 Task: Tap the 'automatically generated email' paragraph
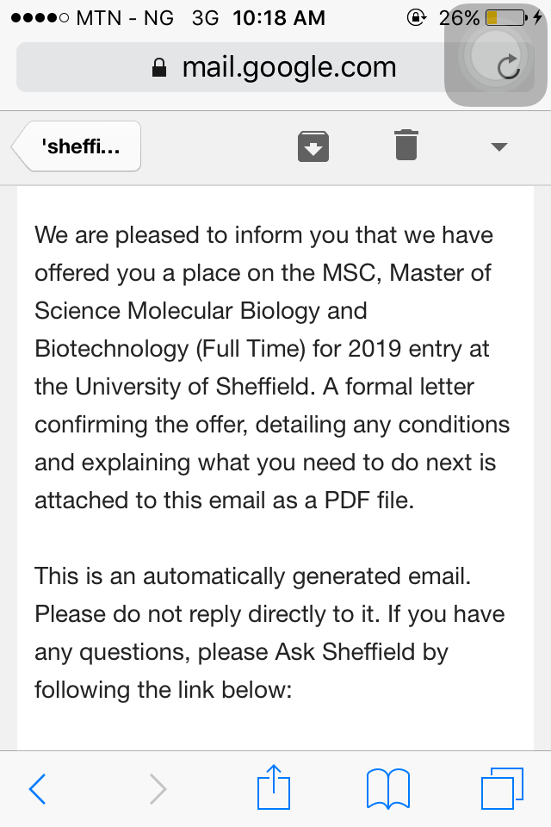click(x=269, y=633)
